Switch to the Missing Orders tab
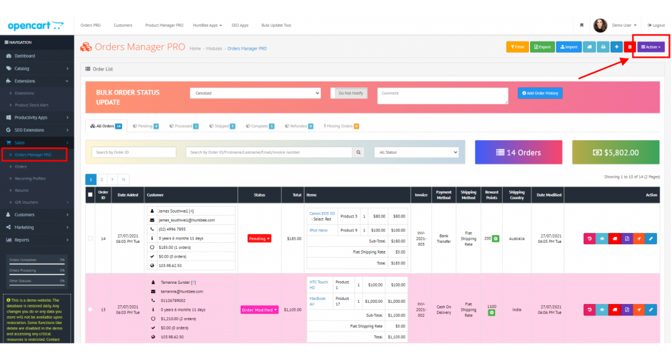The height and width of the screenshot is (359, 671). pyautogui.click(x=341, y=126)
